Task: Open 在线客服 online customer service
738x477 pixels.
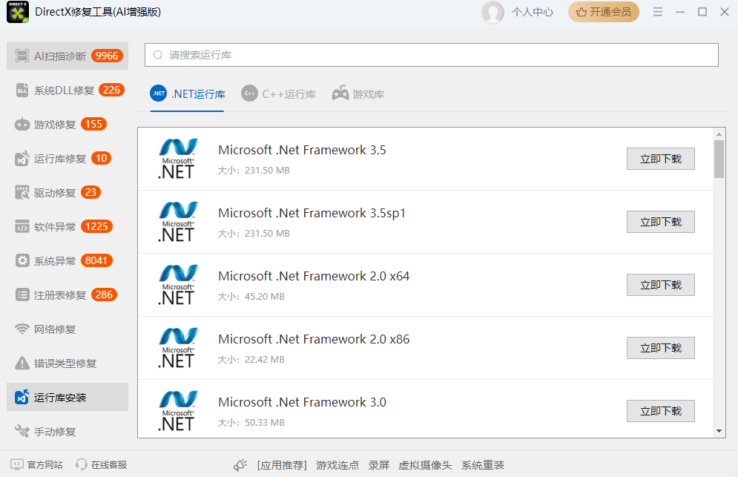Action: click(x=100, y=465)
